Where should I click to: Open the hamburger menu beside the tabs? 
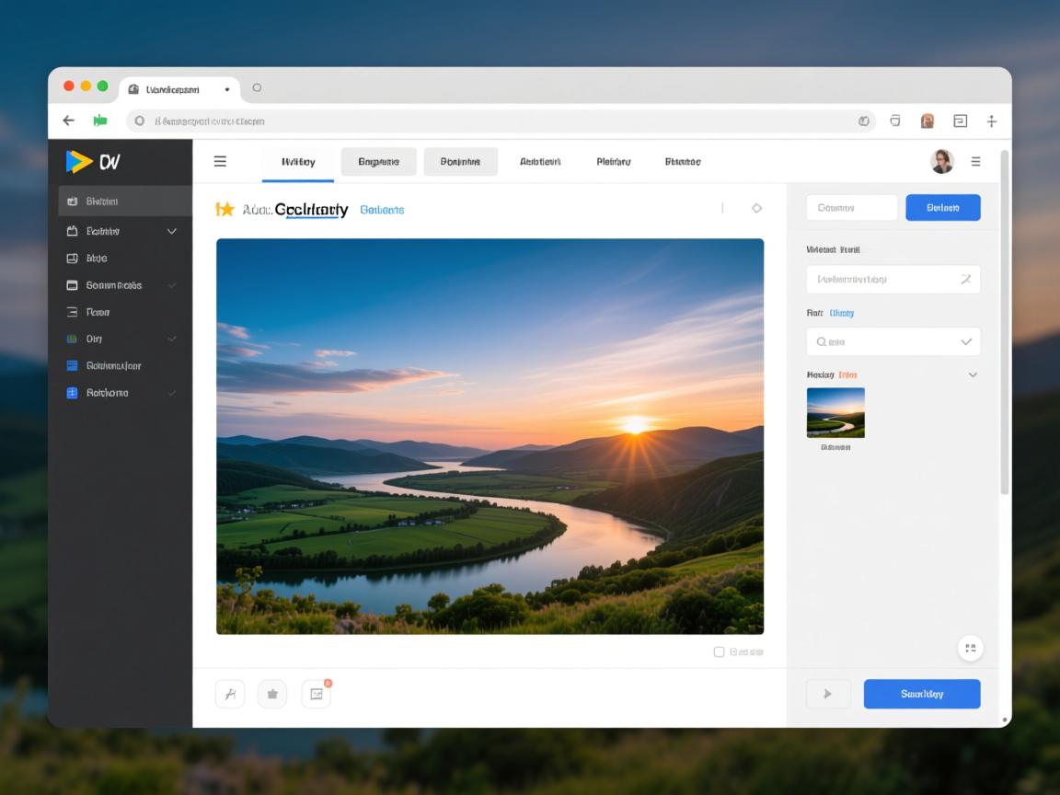pos(220,161)
